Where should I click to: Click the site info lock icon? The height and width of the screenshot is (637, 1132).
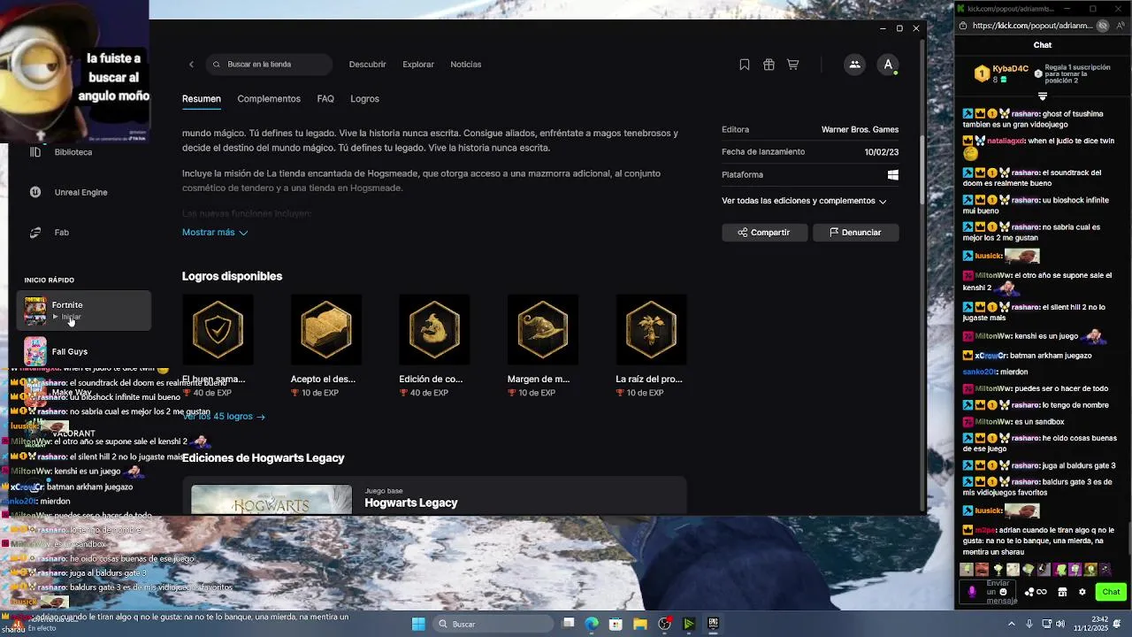[x=963, y=26]
